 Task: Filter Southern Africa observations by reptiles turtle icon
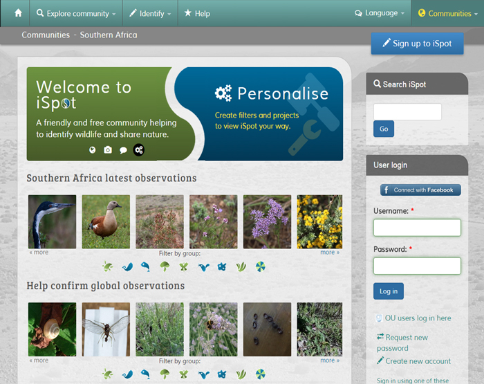pyautogui.click(x=108, y=266)
